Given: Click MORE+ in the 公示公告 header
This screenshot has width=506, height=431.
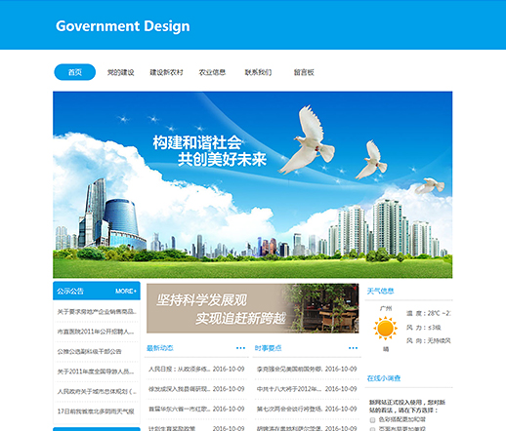Looking at the screenshot, I should tap(126, 291).
